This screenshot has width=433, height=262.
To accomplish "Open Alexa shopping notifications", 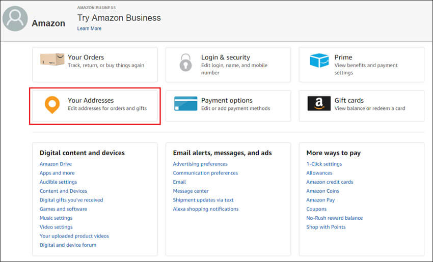I will click(205, 209).
